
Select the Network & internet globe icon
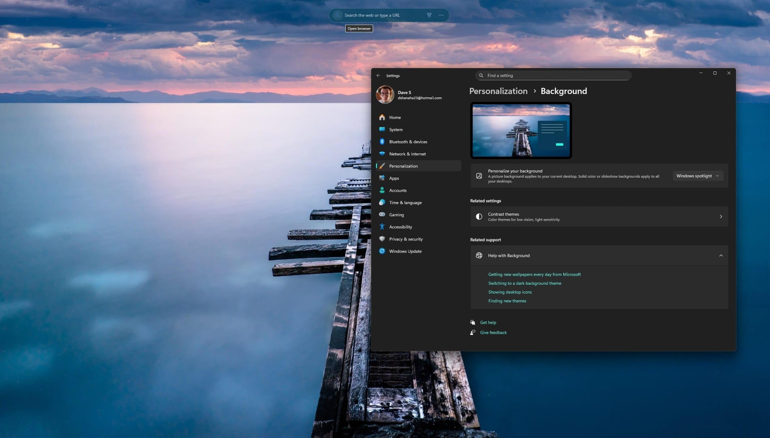click(382, 154)
